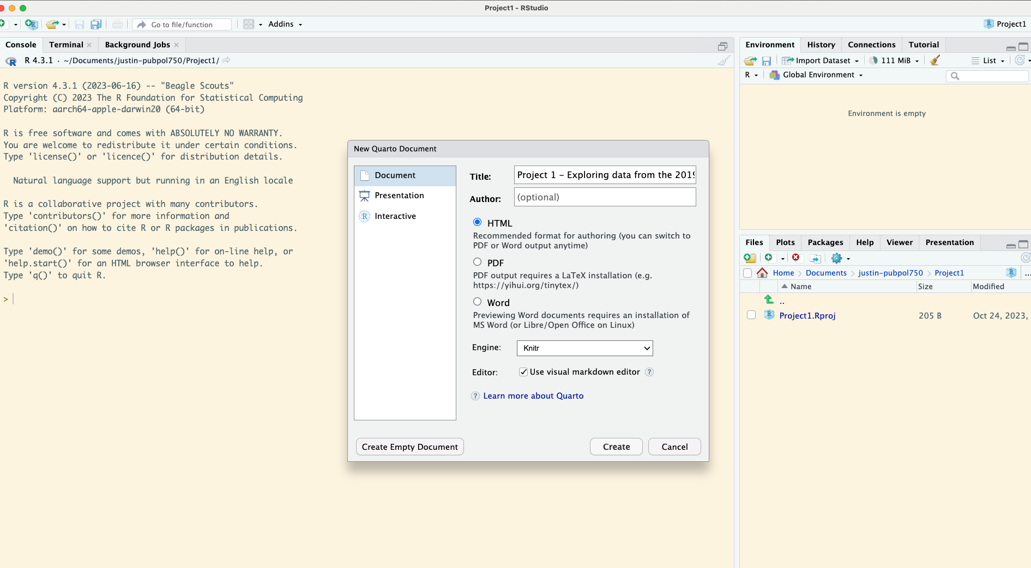Select Interactive type in the dialog list
The height and width of the screenshot is (568, 1031).
405,216
